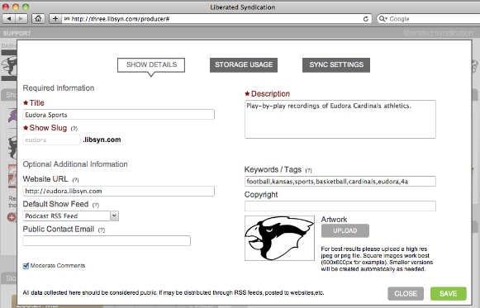The image size is (480, 308).
Task: Open Show Slug help question mark
Action: point(74,129)
